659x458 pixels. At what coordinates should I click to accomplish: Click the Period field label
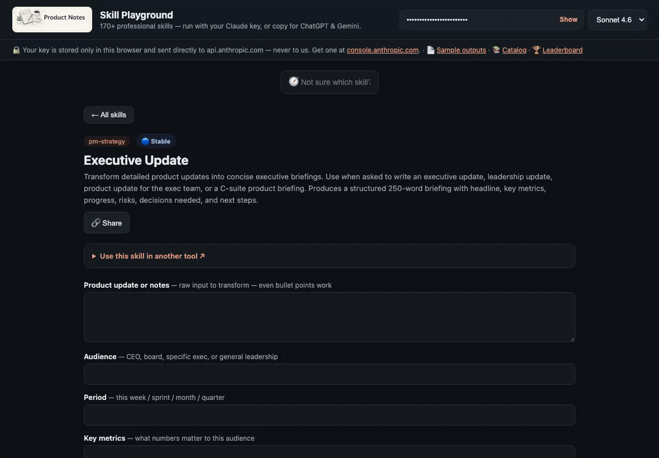(95, 397)
